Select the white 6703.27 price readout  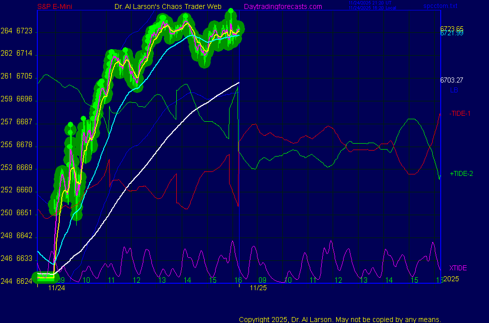pos(452,80)
